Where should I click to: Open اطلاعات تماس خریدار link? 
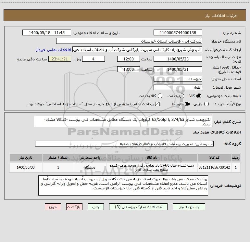tap(54, 50)
